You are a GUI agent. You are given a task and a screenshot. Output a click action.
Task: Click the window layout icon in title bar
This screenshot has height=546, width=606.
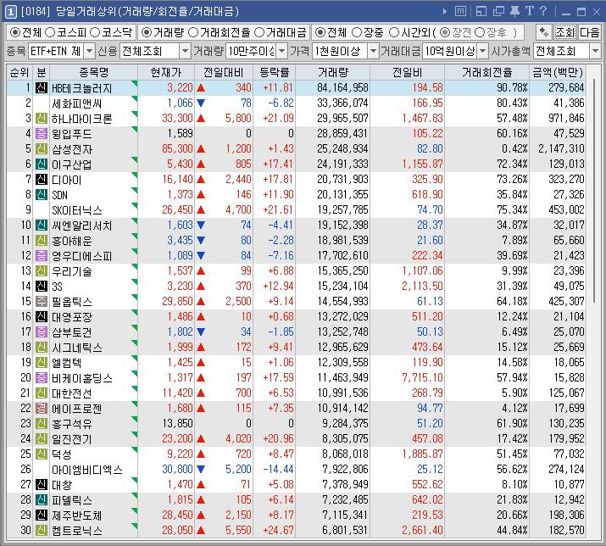481,12
